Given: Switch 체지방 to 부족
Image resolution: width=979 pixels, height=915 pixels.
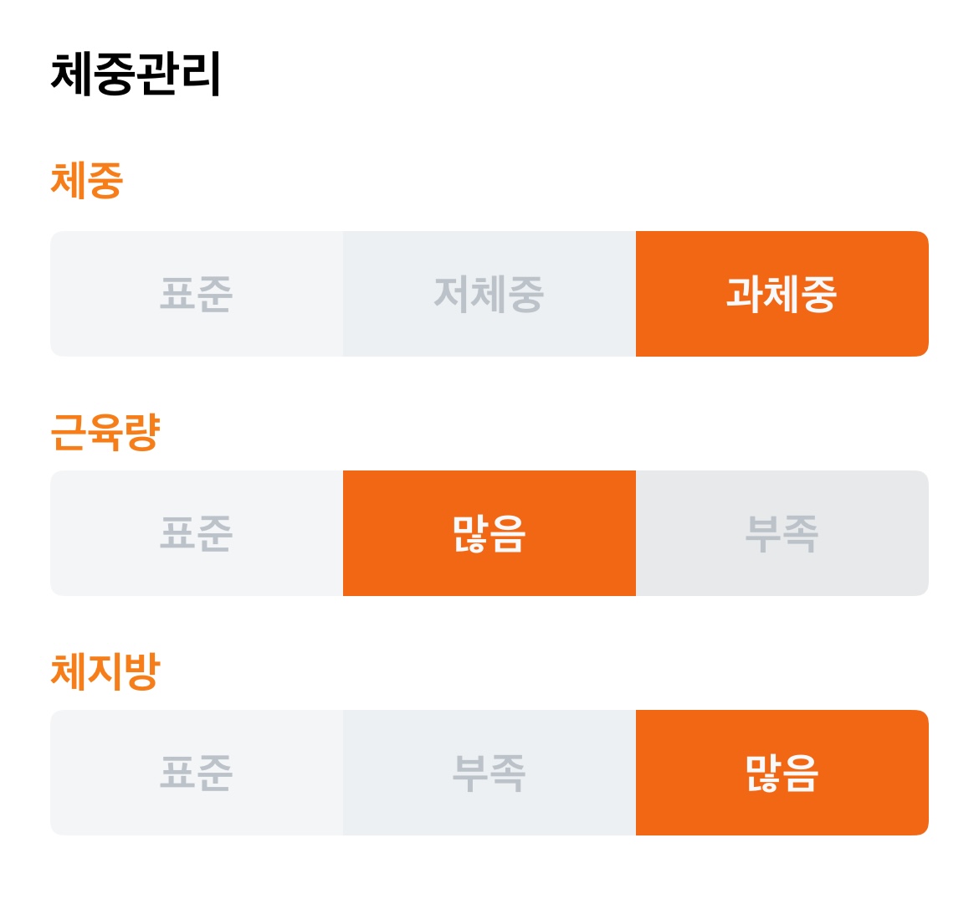Looking at the screenshot, I should coord(489,773).
